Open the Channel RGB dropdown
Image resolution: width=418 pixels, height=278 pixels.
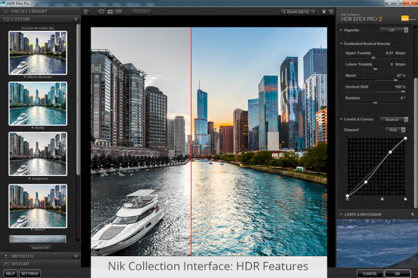[x=395, y=130]
